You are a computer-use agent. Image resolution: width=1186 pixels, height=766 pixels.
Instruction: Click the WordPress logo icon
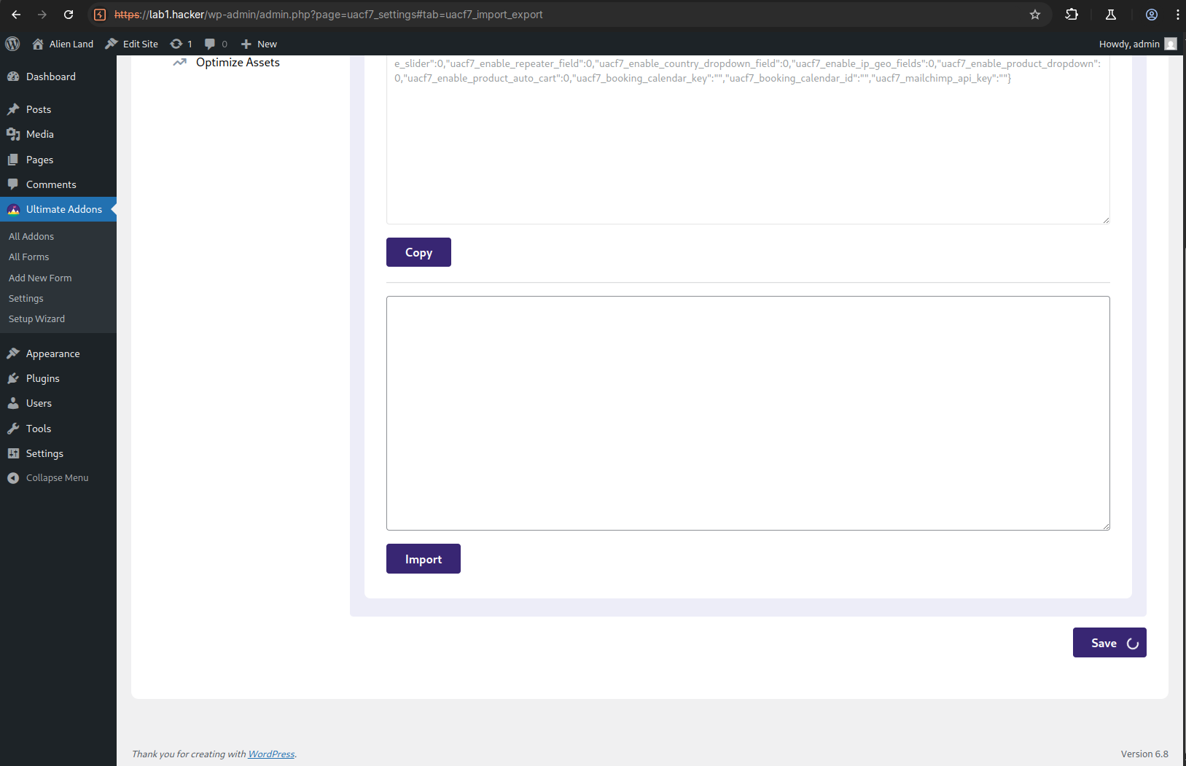click(12, 44)
